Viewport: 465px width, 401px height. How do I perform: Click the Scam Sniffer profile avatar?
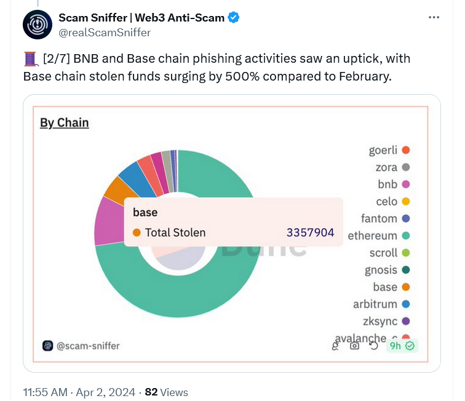pos(38,25)
